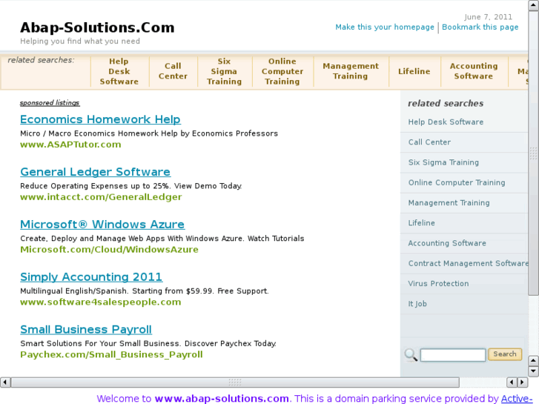Viewport: 539px width, 404px height.
Task: Click the magnifying glass search icon
Action: (x=411, y=354)
